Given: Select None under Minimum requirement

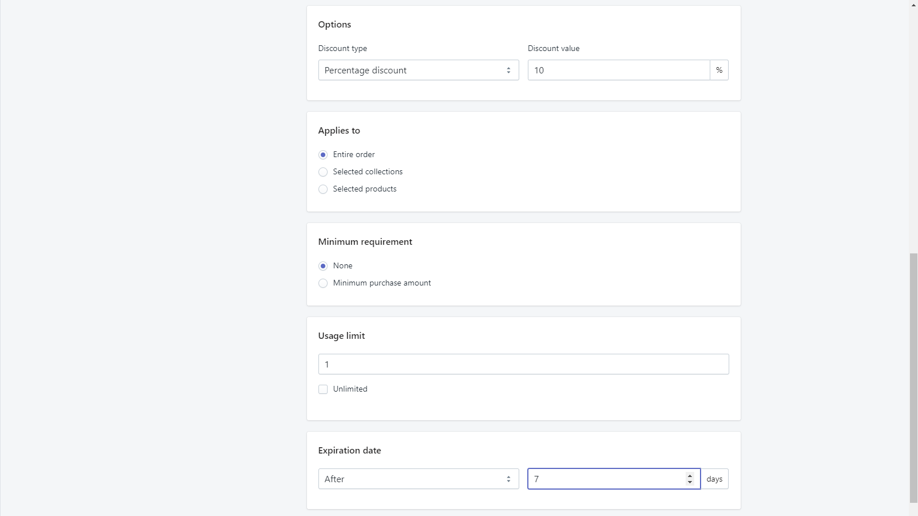Looking at the screenshot, I should point(323,266).
